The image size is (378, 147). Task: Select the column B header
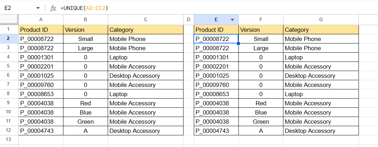coord(85,20)
